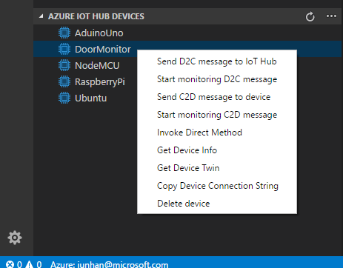Viewport: 343px width, 268px height.
Task: Choose Send D2C message to IoT Hub
Action: [x=217, y=61]
